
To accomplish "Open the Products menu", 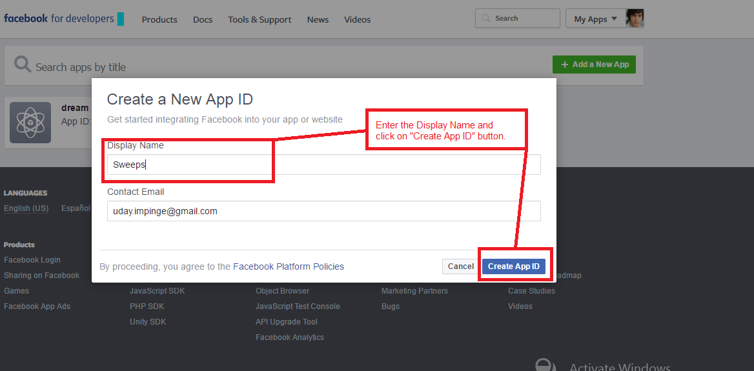I will pyautogui.click(x=159, y=20).
